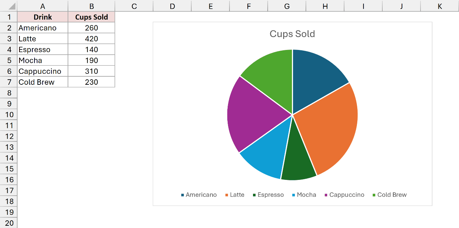Click the cell with value 190
The width and height of the screenshot is (459, 228).
(x=91, y=60)
